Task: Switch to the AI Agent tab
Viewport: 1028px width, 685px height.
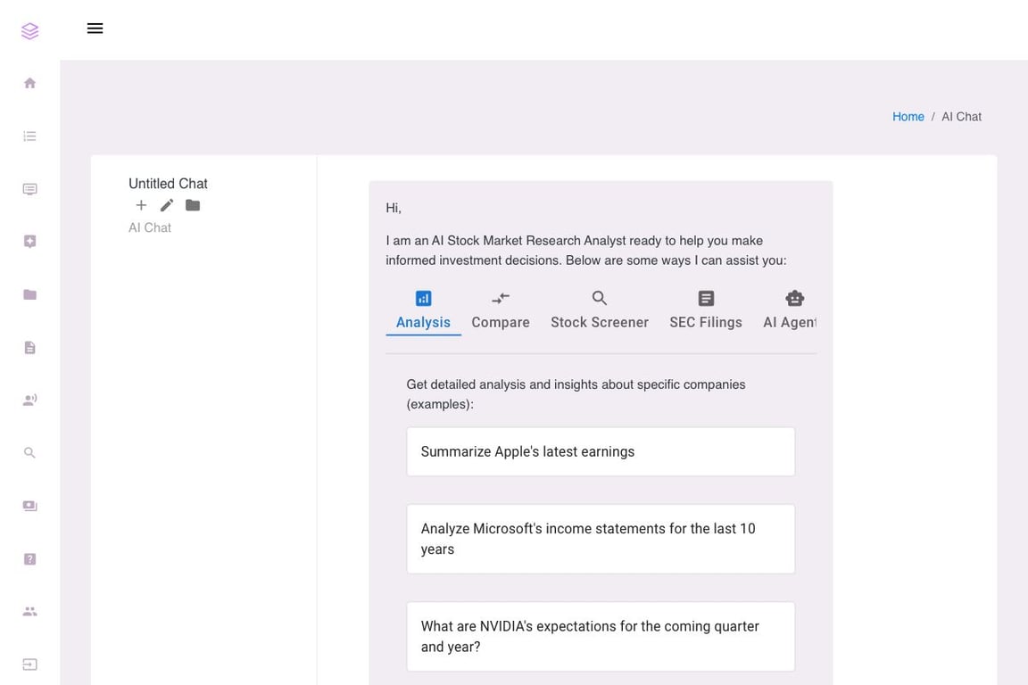Action: 790,309
